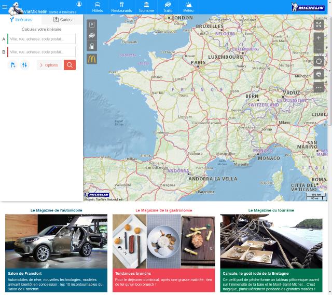Click the LONDON label on map
332x295 pixels.
182,18
